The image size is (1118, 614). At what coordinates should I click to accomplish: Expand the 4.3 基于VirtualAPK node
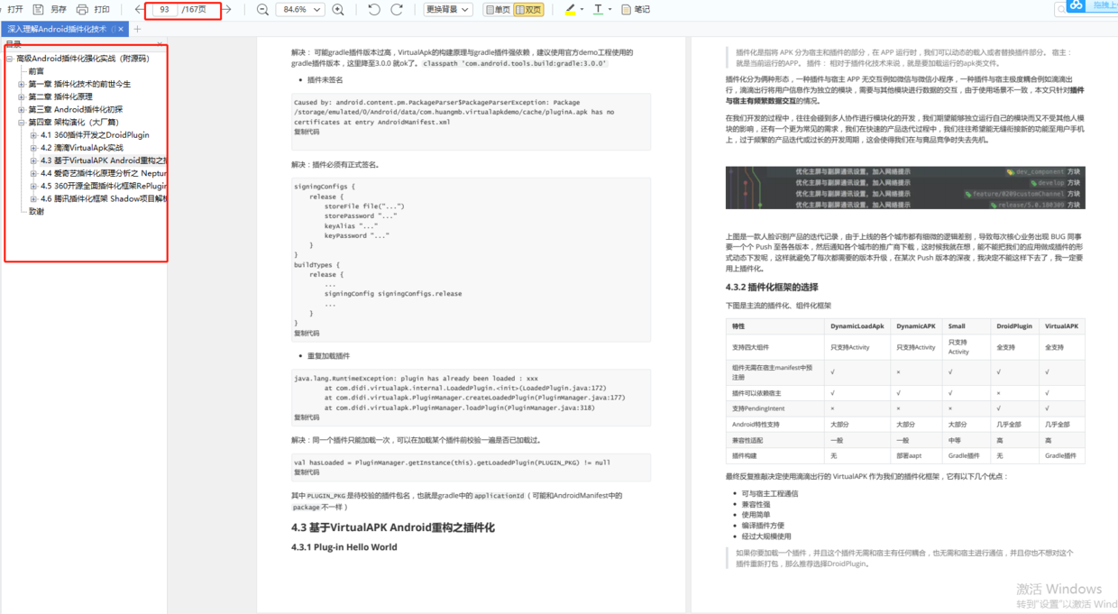(x=33, y=160)
